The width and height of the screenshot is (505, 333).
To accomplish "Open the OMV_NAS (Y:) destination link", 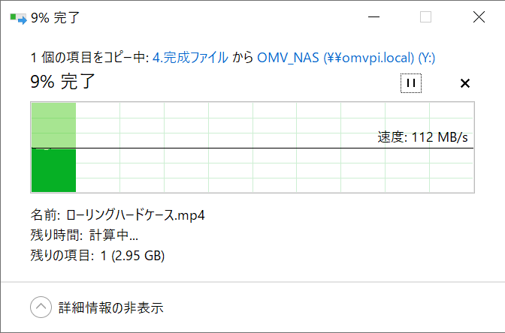I will pyautogui.click(x=346, y=58).
